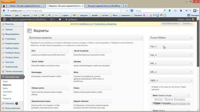200x112 pixels.
Task: Open Настройки экрана dropdown
Action: tap(171, 23)
